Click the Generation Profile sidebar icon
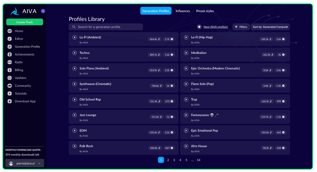 (10, 47)
